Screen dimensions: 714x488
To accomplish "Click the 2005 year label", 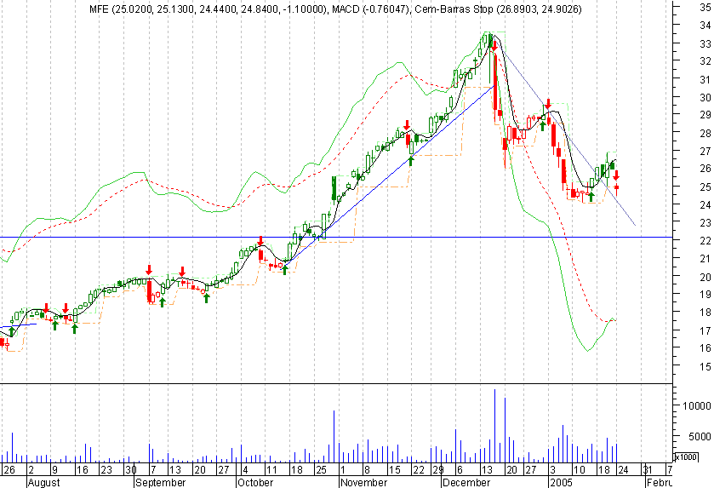I will [x=561, y=482].
